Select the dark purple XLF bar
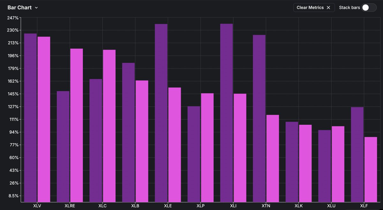Image resolution: width=383 pixels, height=210 pixels. pos(357,155)
